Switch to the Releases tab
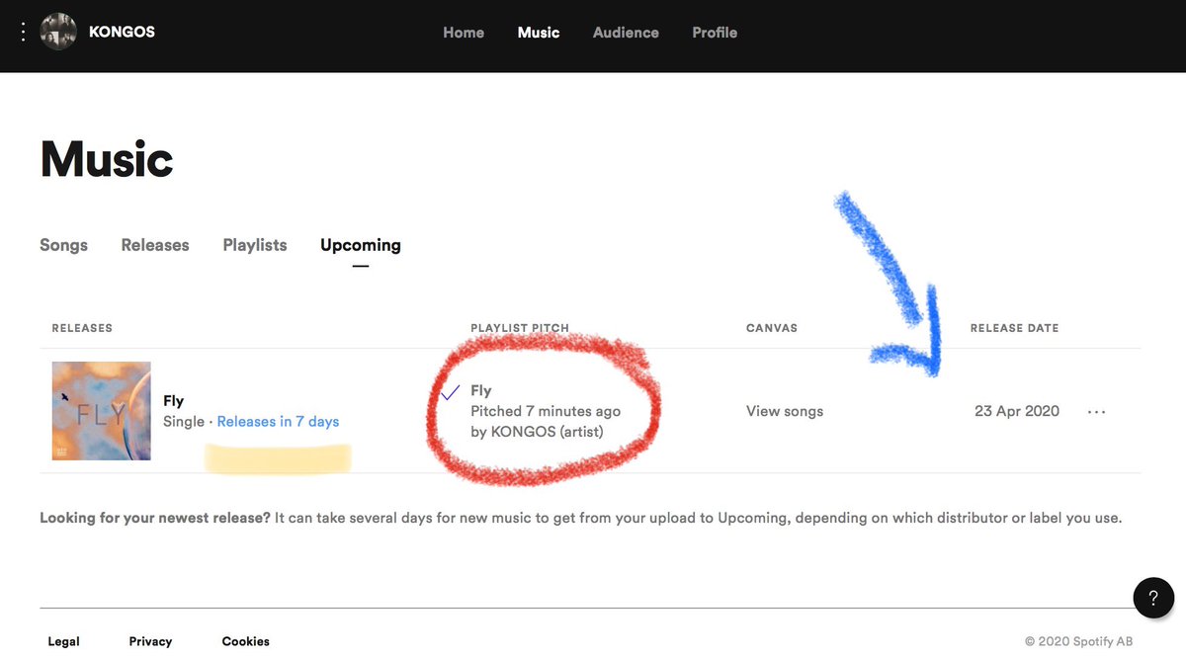This screenshot has height=659, width=1186. (x=155, y=245)
